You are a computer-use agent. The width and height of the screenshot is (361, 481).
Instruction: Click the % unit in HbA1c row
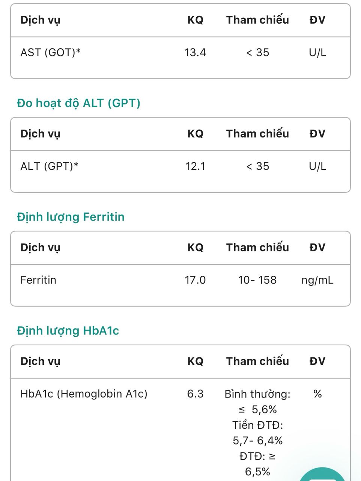[317, 394]
